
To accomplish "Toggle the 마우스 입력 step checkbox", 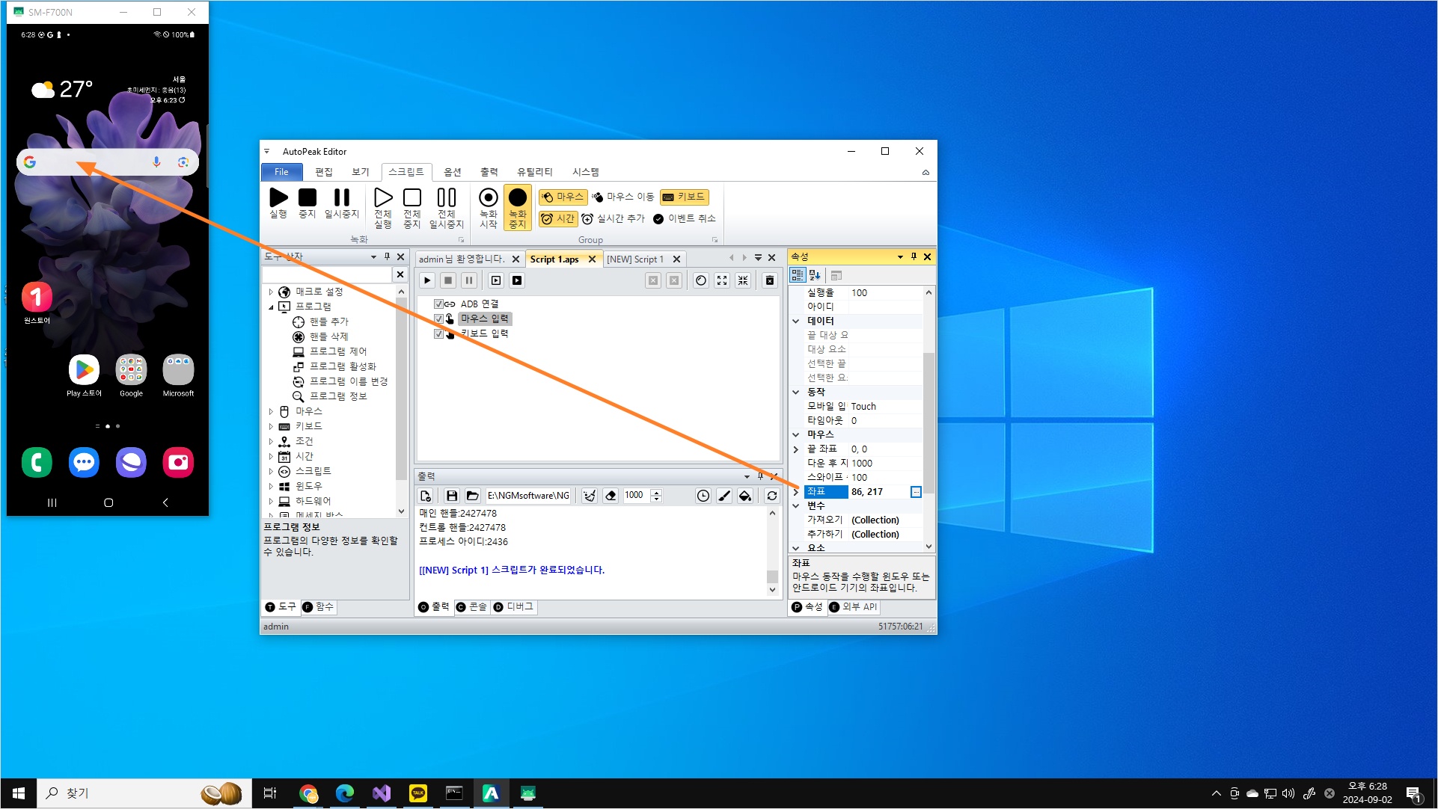I will 438,319.
